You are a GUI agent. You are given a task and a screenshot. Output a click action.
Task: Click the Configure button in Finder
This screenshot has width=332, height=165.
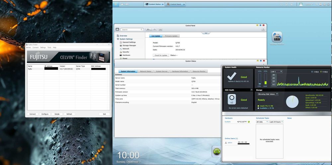[45, 114]
